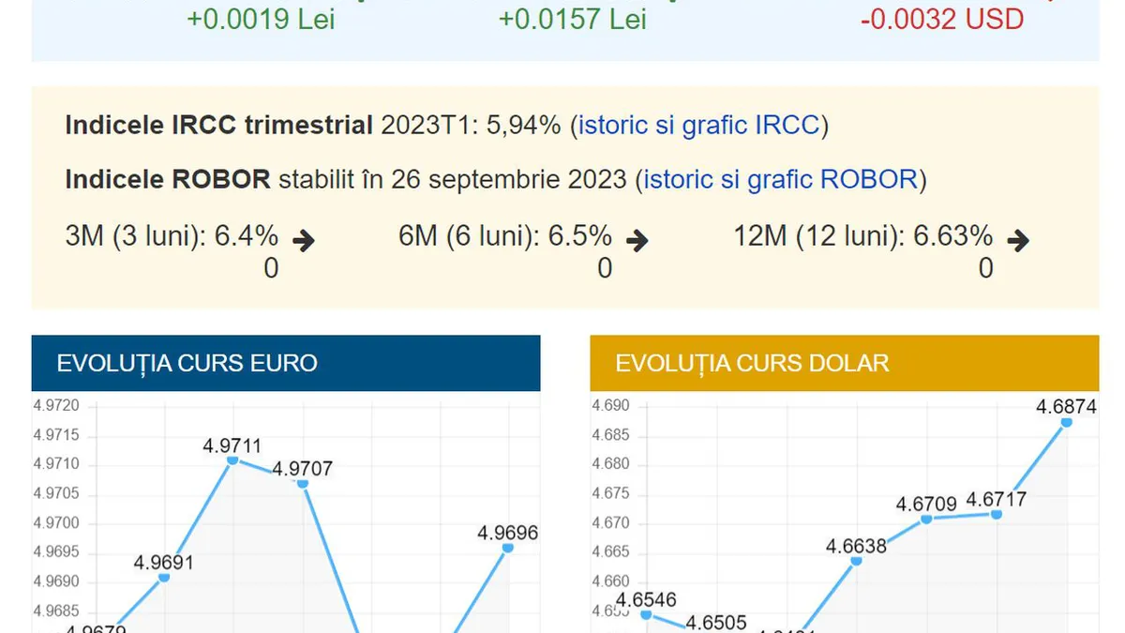Select the Evoluția Curs Dolar chart header
This screenshot has width=1125, height=633.
844,363
